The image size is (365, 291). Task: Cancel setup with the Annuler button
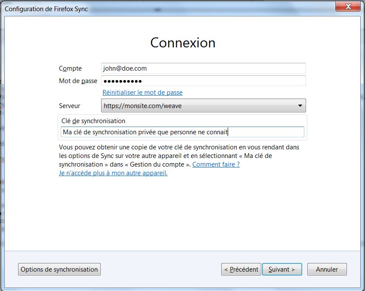pos(327,269)
